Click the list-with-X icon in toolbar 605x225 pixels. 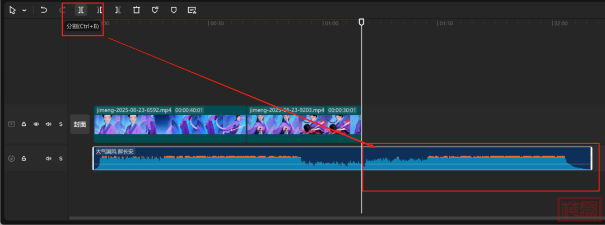(192, 10)
